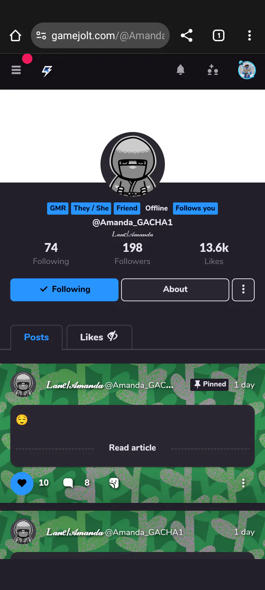Open the browser tab switcher

click(219, 36)
